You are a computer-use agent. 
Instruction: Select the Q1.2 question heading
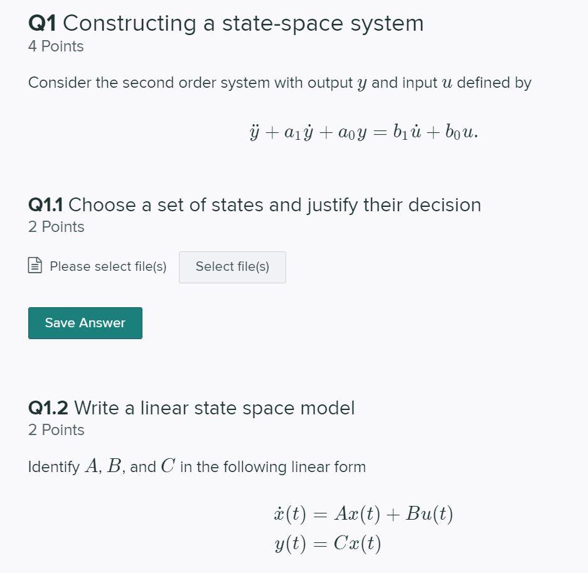(191, 408)
